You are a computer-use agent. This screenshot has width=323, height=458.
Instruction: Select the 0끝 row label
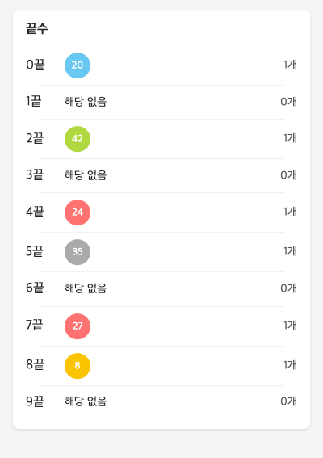pos(36,65)
